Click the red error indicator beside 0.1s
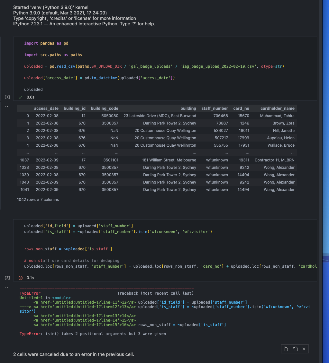Viewport: 329px width, 363px height. point(21,278)
